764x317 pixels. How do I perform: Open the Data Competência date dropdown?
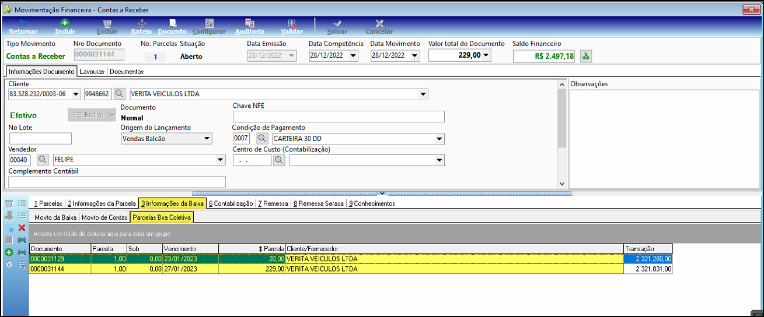click(353, 56)
